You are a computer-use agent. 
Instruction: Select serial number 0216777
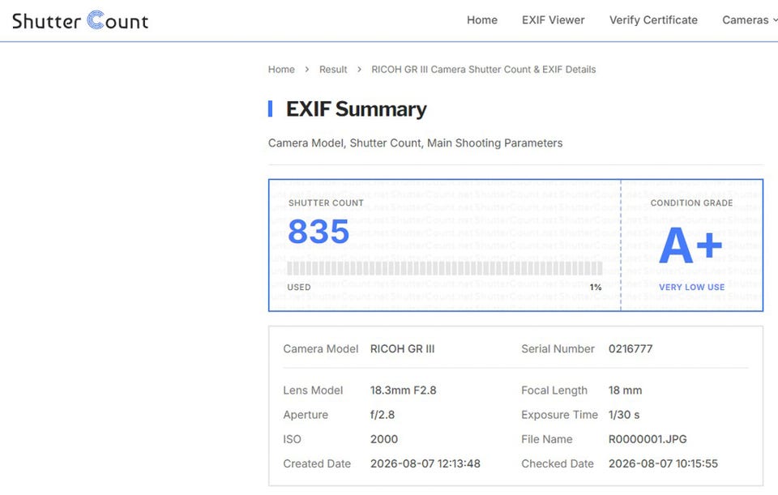(x=631, y=348)
